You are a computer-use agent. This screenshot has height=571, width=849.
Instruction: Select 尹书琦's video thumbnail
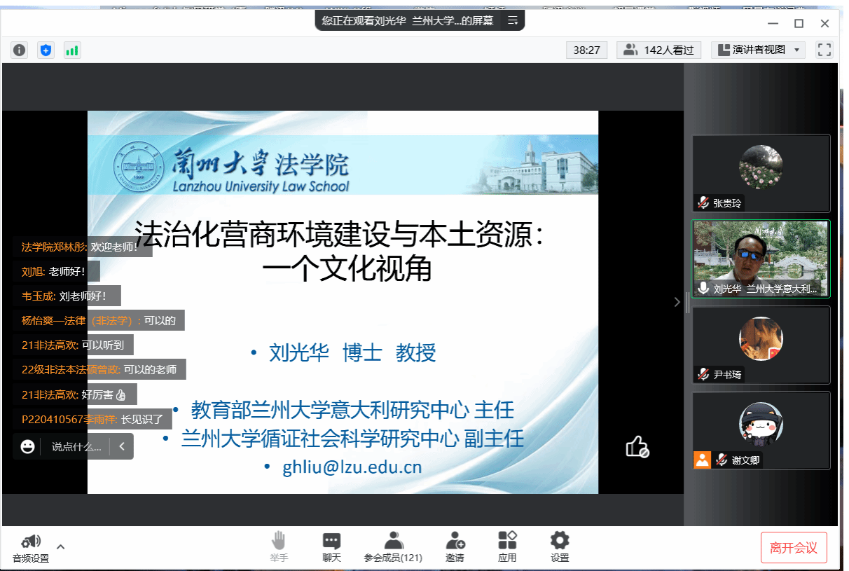[761, 345]
